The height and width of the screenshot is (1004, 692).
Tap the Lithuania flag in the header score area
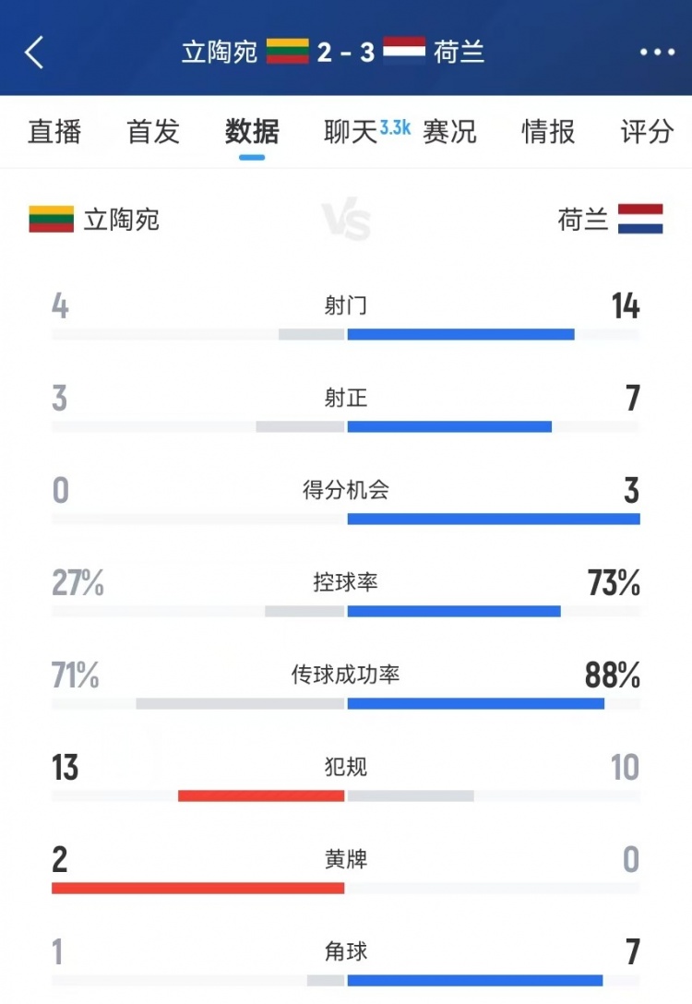point(288,53)
